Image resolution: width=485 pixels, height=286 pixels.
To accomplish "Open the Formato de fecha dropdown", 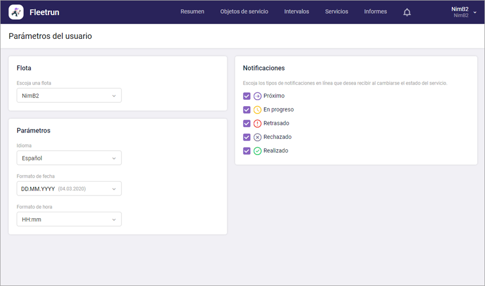I will [69, 189].
